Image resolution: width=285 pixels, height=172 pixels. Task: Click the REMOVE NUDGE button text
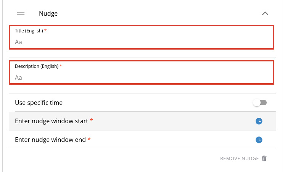pos(239,159)
